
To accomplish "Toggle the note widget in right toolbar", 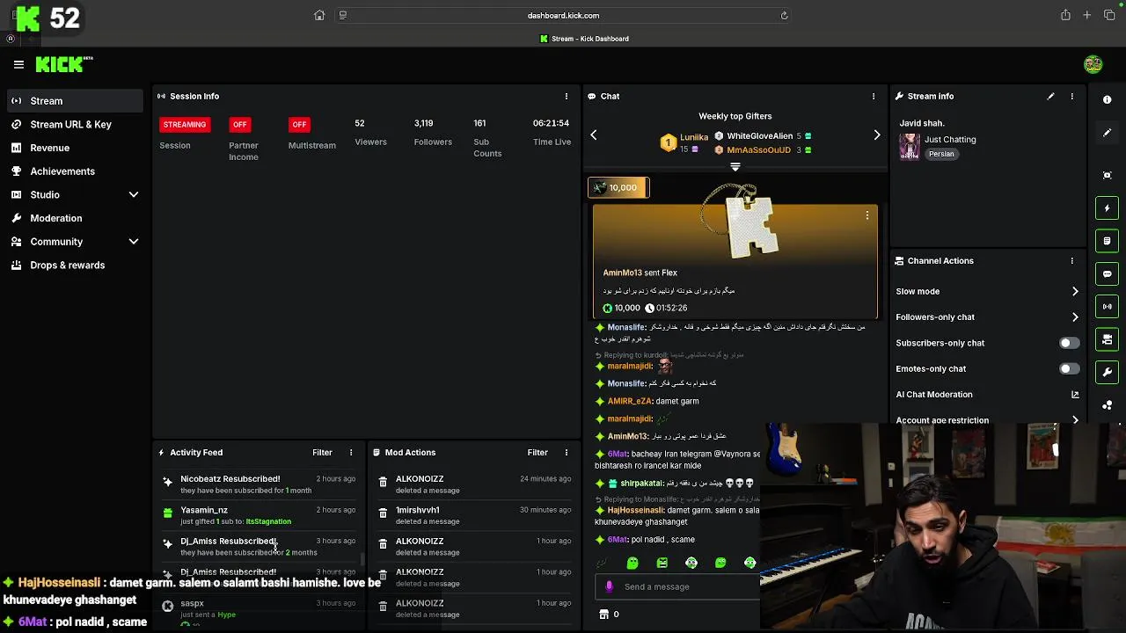I will click(x=1108, y=241).
